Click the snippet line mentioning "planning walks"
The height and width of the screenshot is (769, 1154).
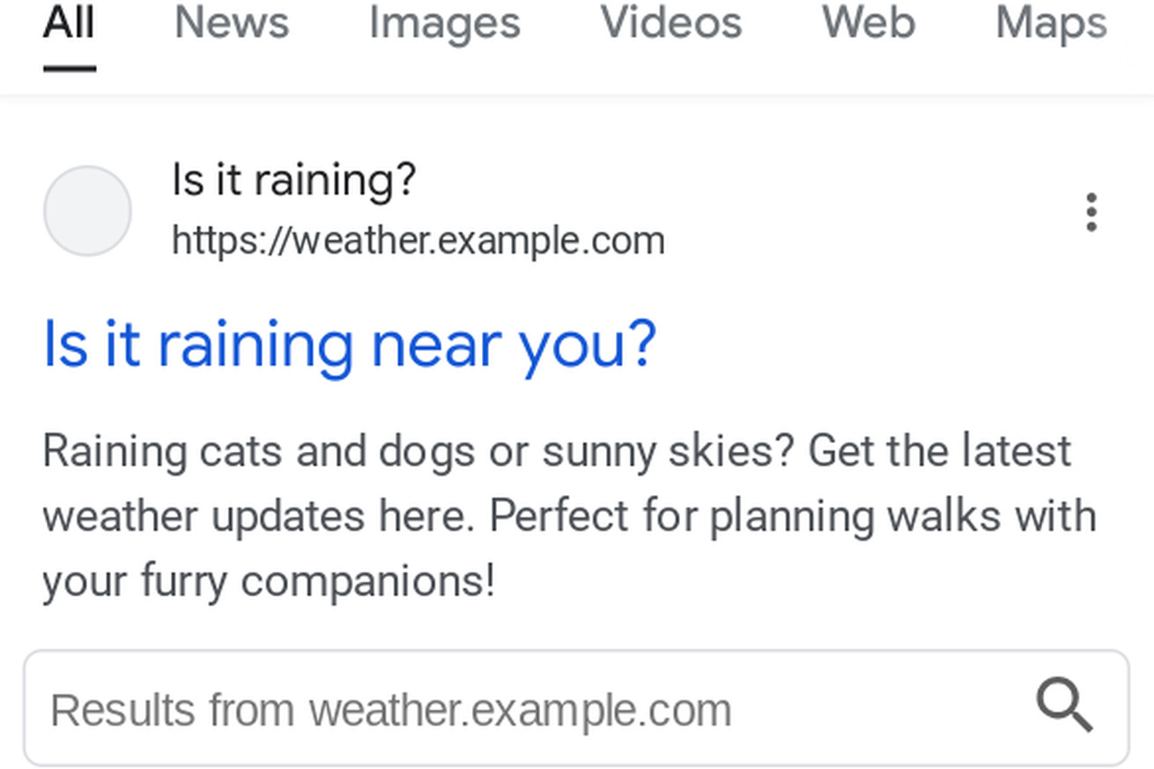(568, 516)
